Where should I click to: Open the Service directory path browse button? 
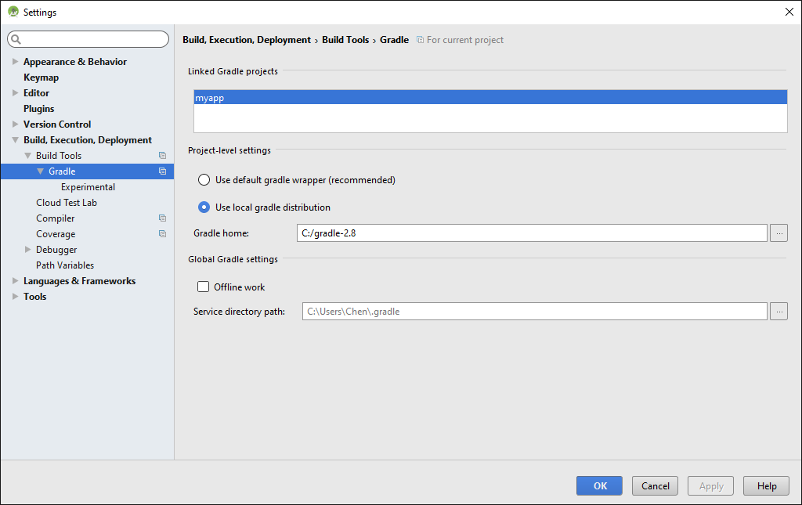point(779,311)
